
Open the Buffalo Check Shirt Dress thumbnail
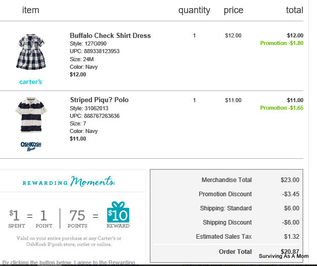[31, 52]
